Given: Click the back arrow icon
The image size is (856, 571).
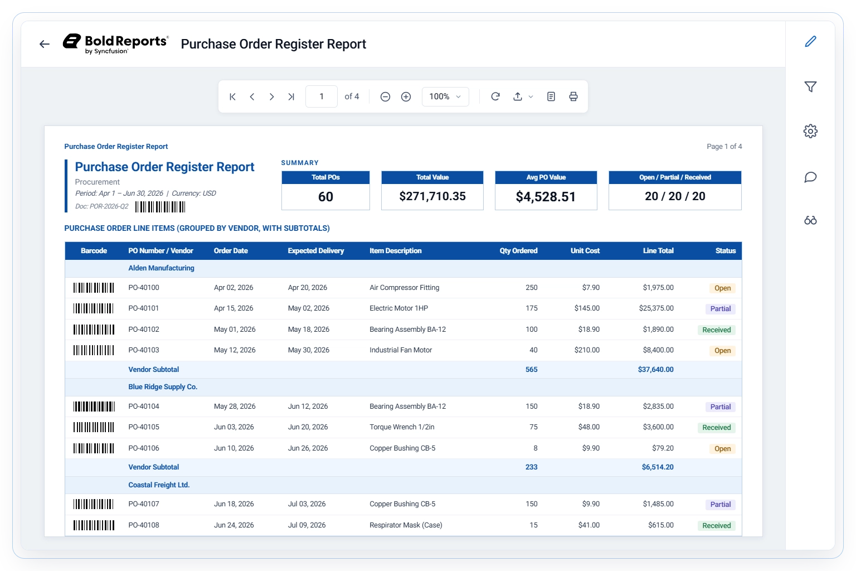Looking at the screenshot, I should click(x=45, y=44).
